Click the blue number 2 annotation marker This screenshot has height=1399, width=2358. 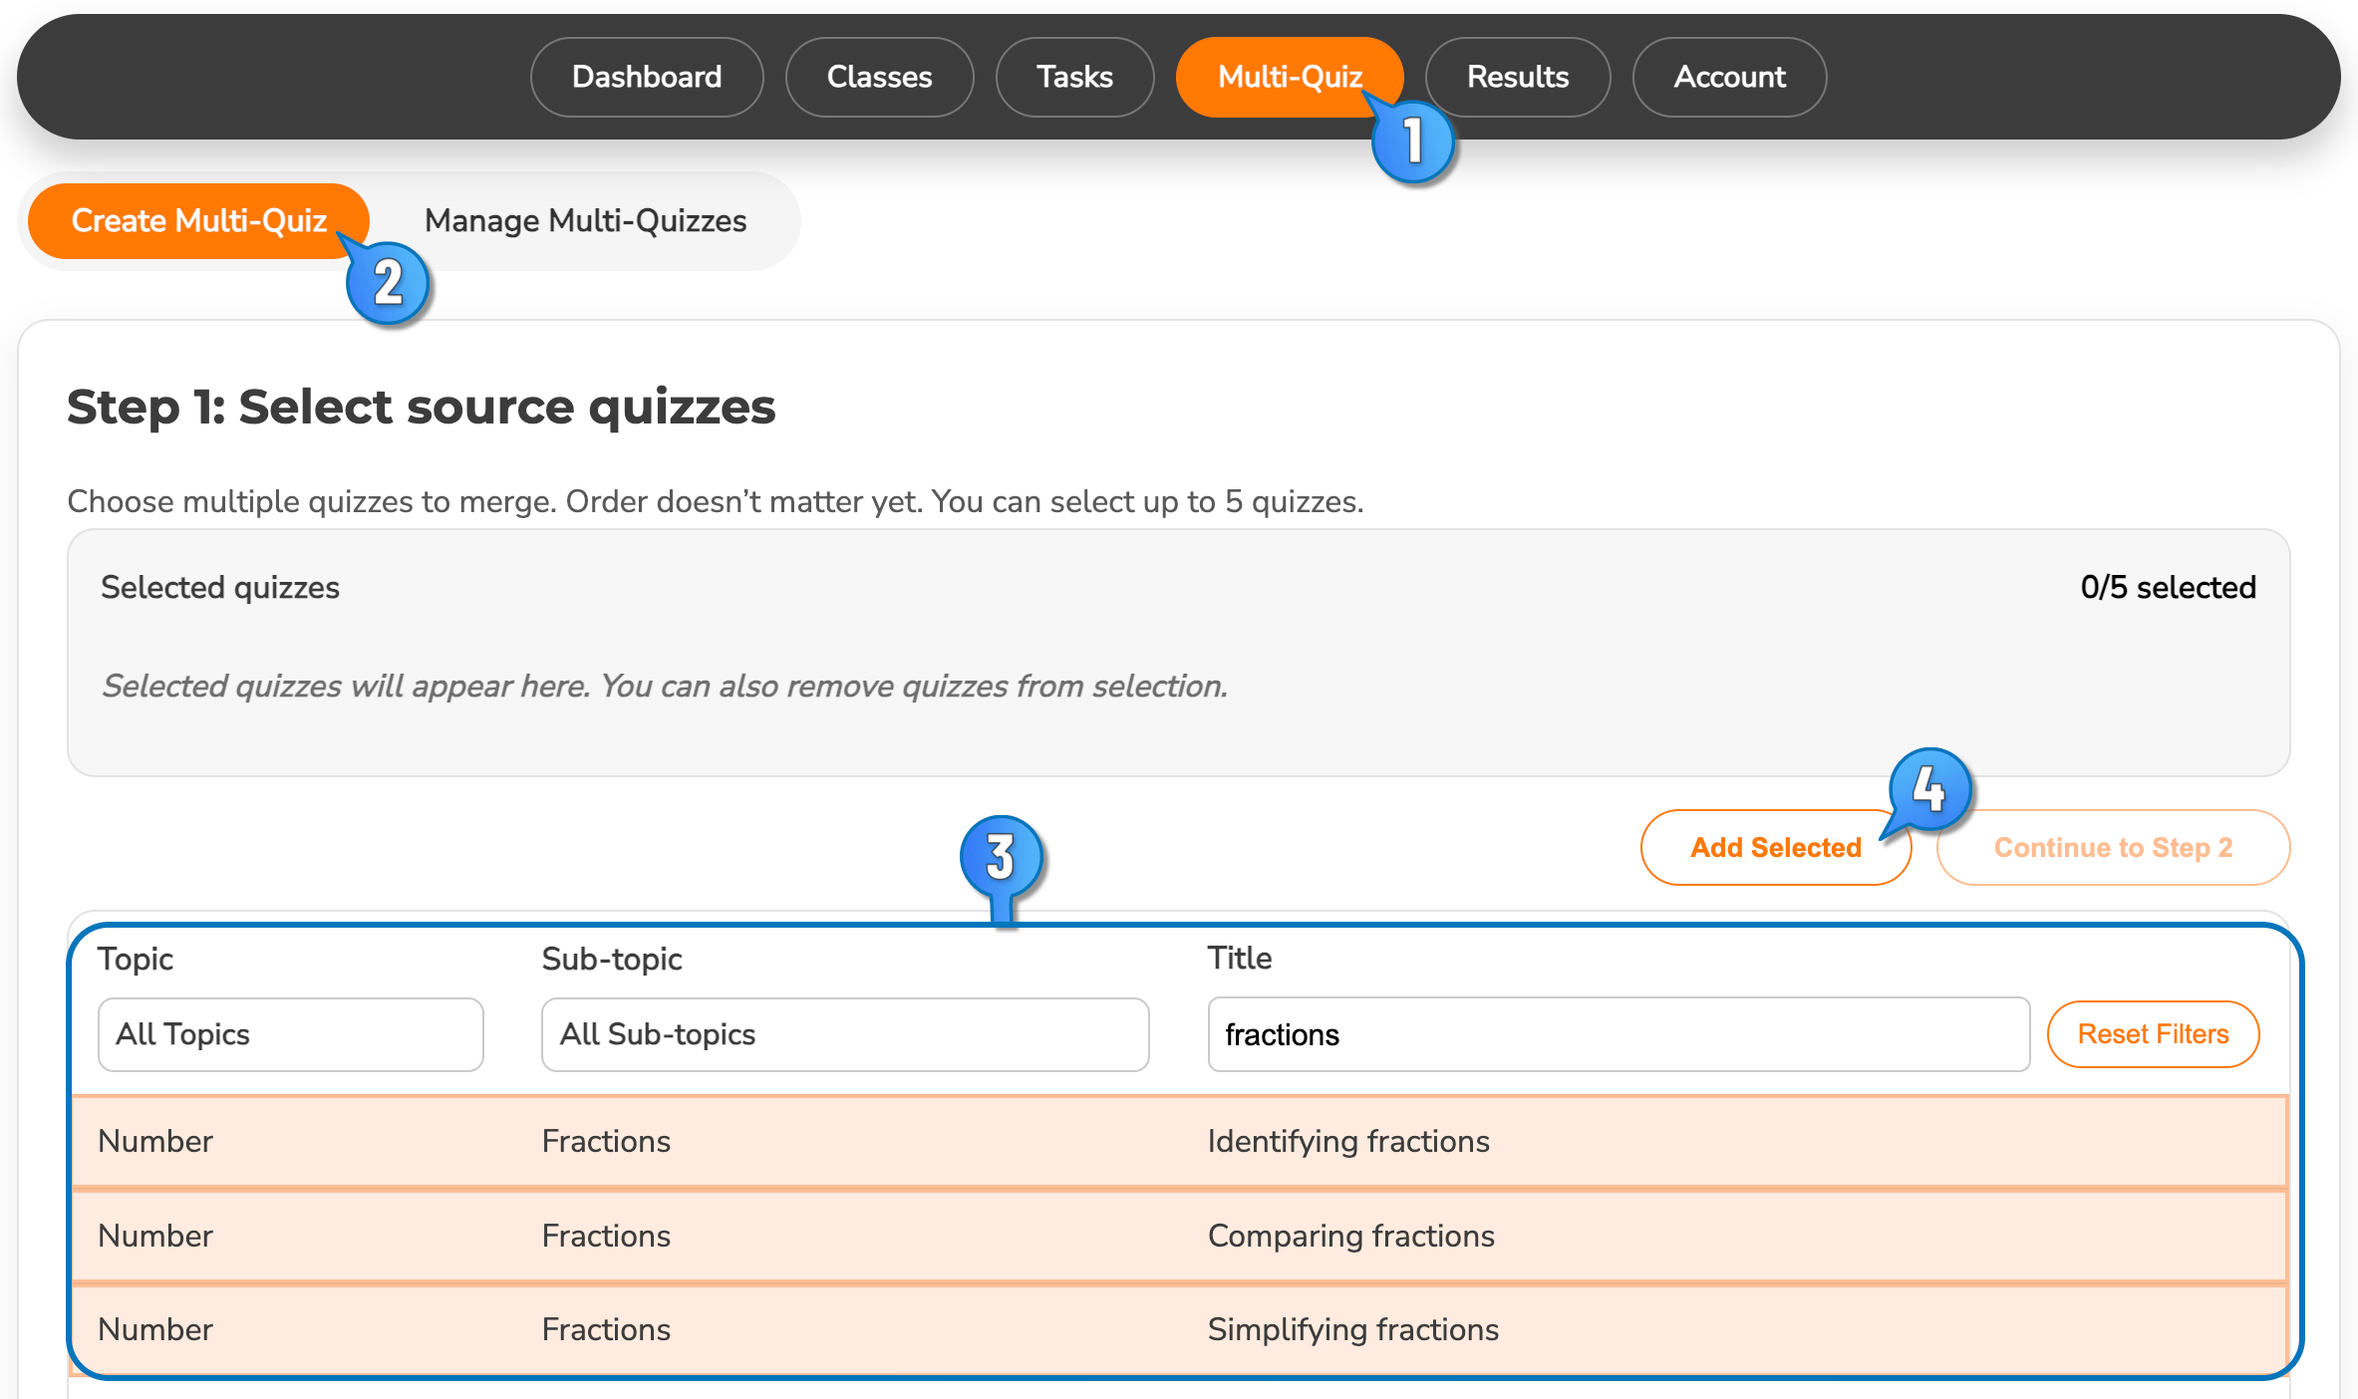pos(388,283)
